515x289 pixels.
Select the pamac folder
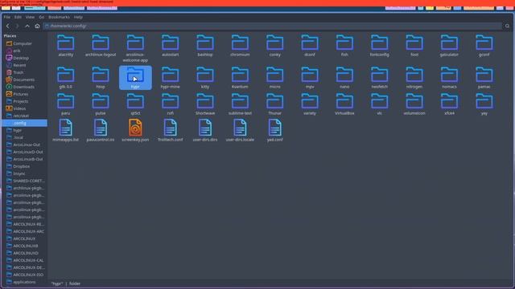click(x=484, y=78)
